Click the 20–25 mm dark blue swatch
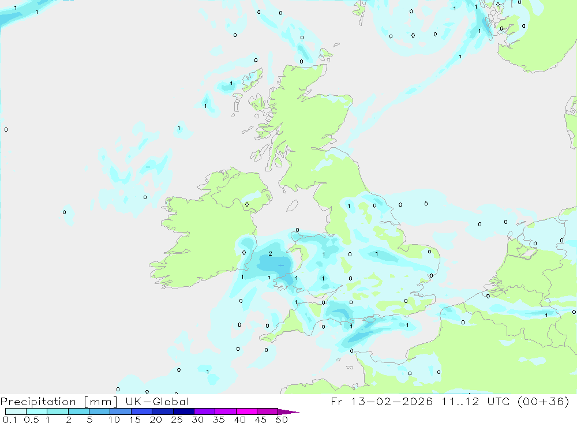Screen dimensions: 577x423 click(163, 411)
